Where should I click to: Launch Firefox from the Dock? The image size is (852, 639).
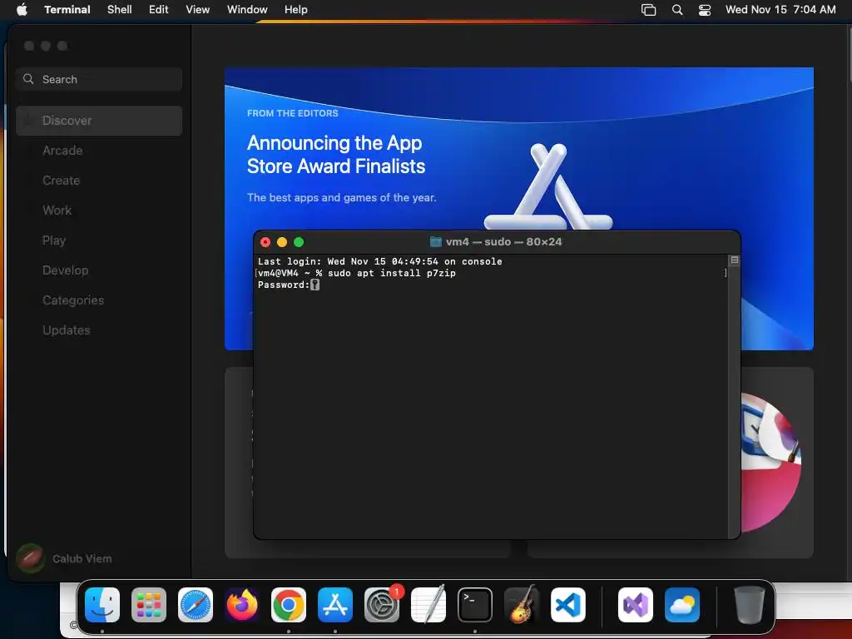242,605
